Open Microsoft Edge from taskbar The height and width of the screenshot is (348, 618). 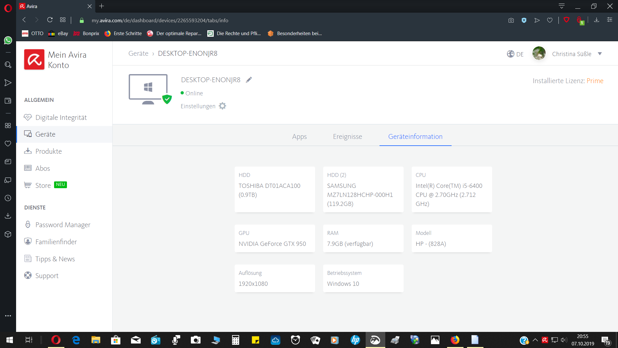click(x=76, y=340)
